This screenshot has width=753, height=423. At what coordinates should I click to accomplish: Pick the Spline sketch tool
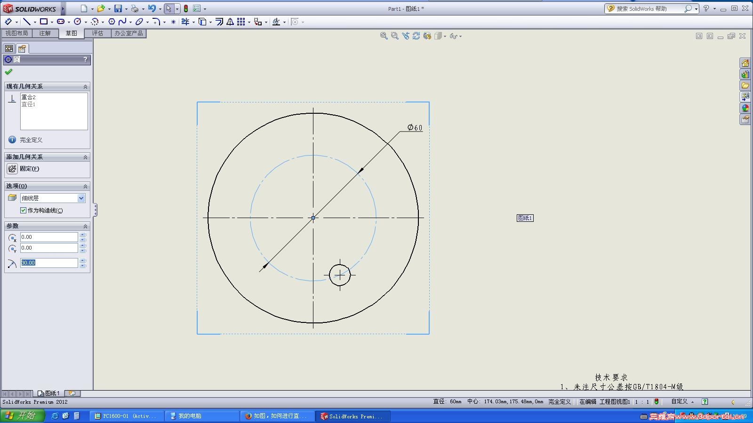click(122, 22)
